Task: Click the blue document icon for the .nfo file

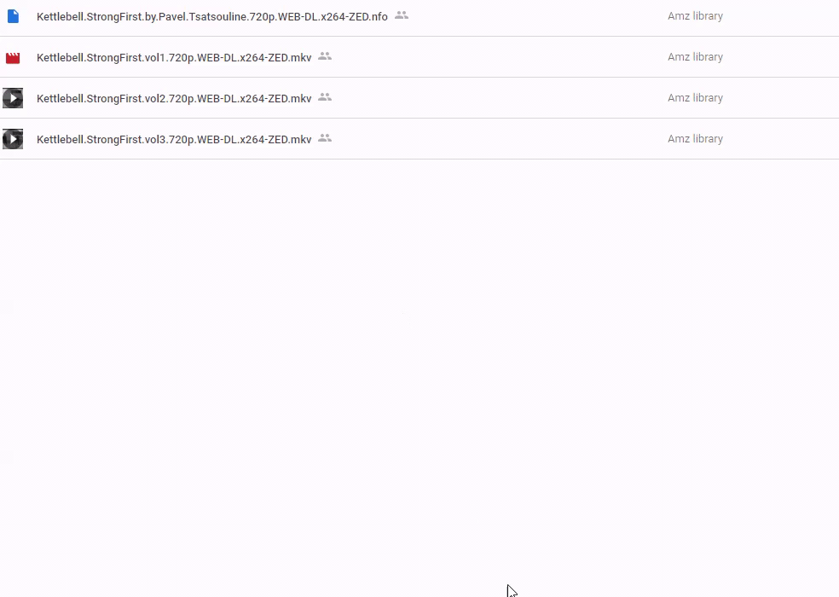Action: (x=13, y=16)
